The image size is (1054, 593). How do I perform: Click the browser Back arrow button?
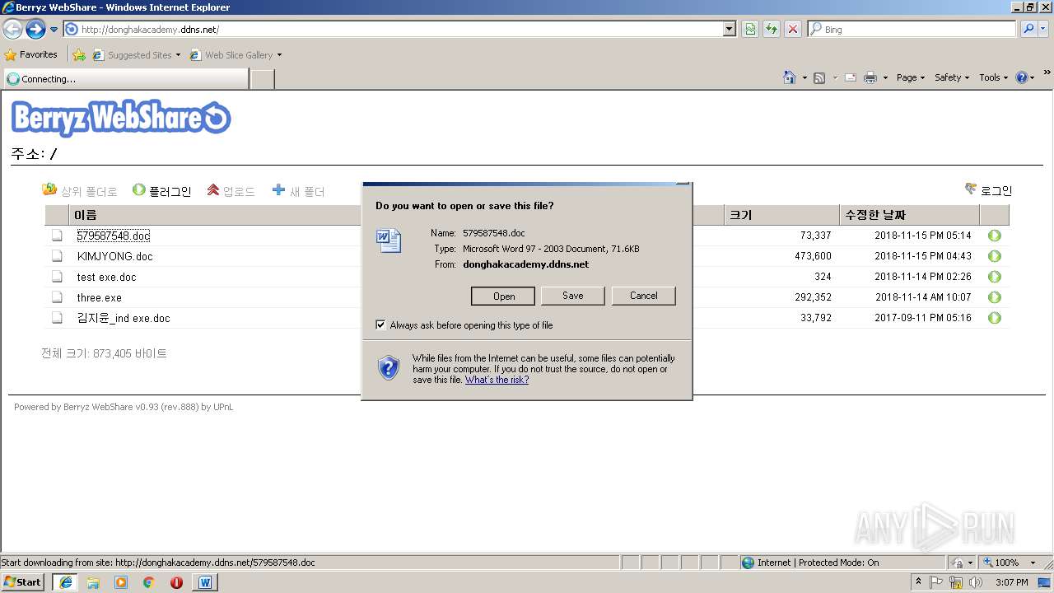coord(12,30)
